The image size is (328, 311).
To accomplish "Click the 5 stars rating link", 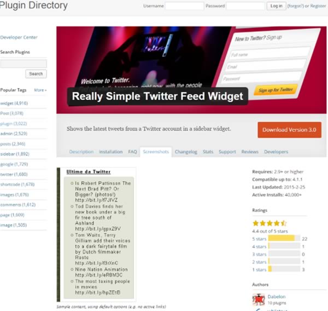I will coord(259,239).
